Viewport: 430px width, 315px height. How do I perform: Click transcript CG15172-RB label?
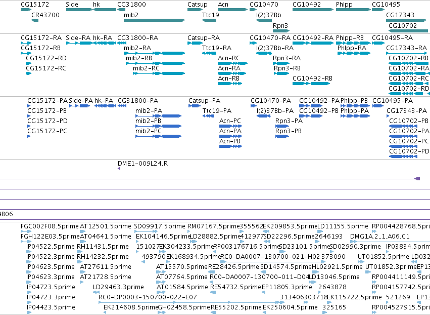(41, 48)
